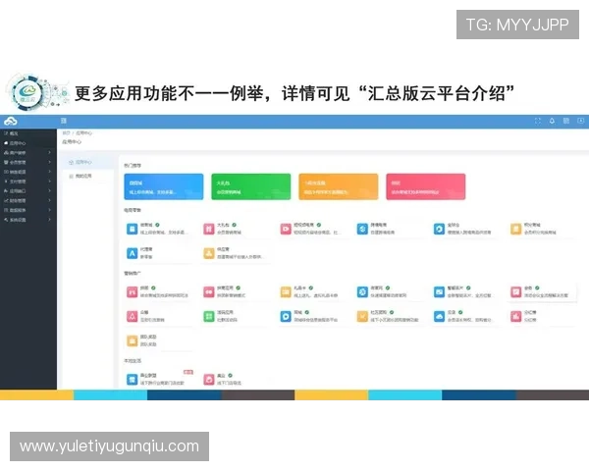Open the green four-squares app icon
Screen dimensions: 589x471
coord(209,316)
